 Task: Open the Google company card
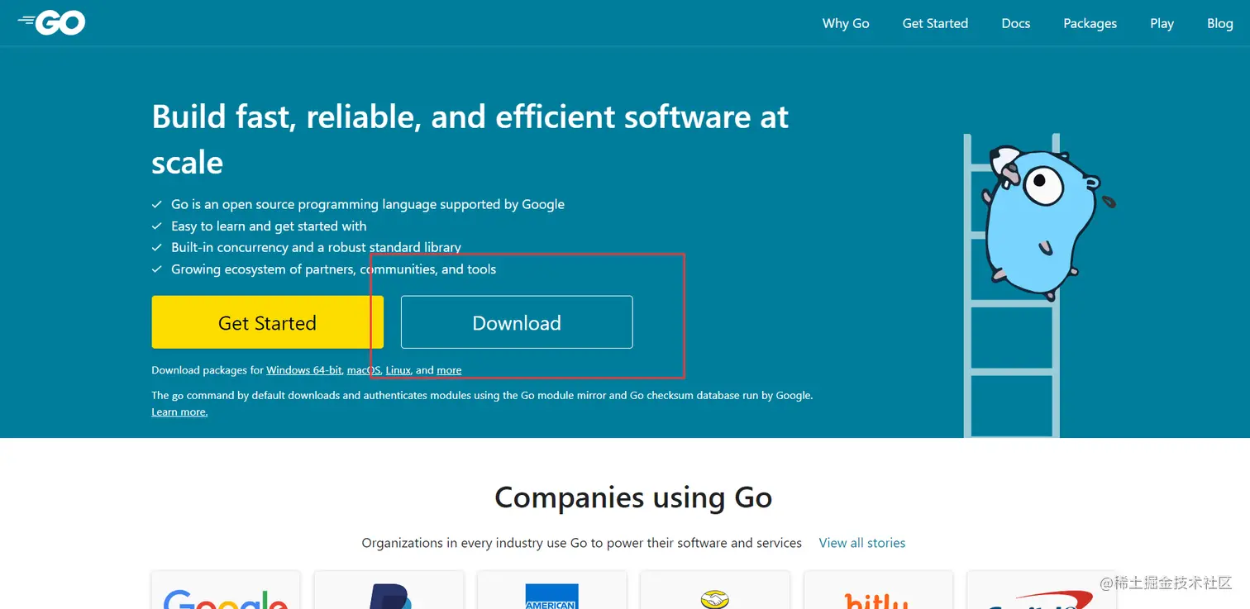point(226,590)
